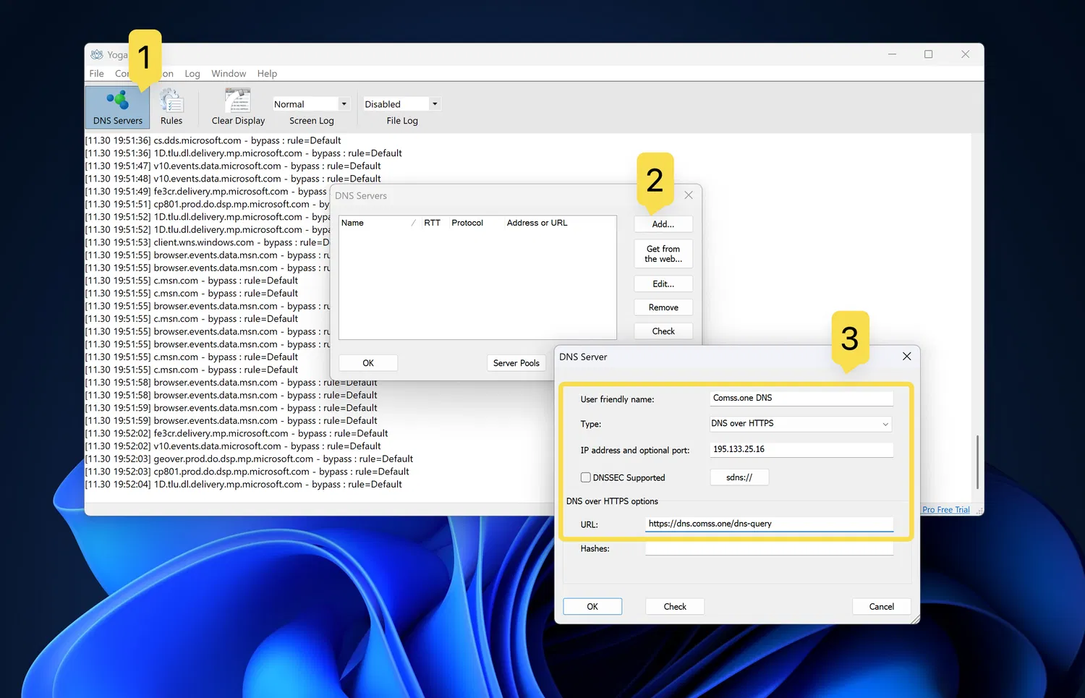Select the 19:52:03 cp801.prod.do.dsp log line
Image resolution: width=1085 pixels, height=698 pixels.
(x=247, y=472)
